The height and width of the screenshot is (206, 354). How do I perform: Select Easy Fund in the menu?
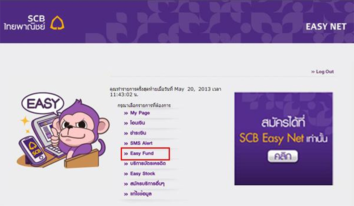point(142,154)
